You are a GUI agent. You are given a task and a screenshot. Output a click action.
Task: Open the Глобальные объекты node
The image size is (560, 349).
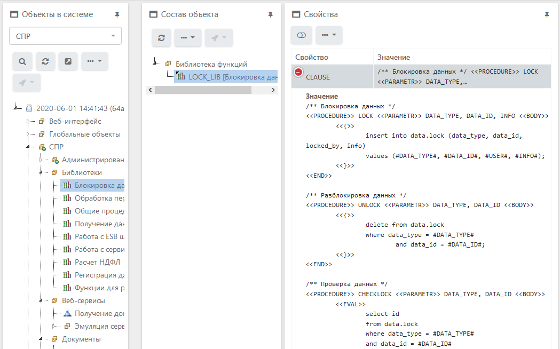(84, 134)
